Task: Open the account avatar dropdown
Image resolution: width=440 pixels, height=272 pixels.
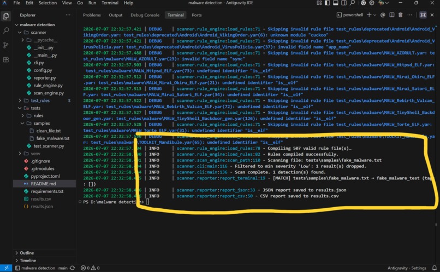Action: [x=383, y=3]
